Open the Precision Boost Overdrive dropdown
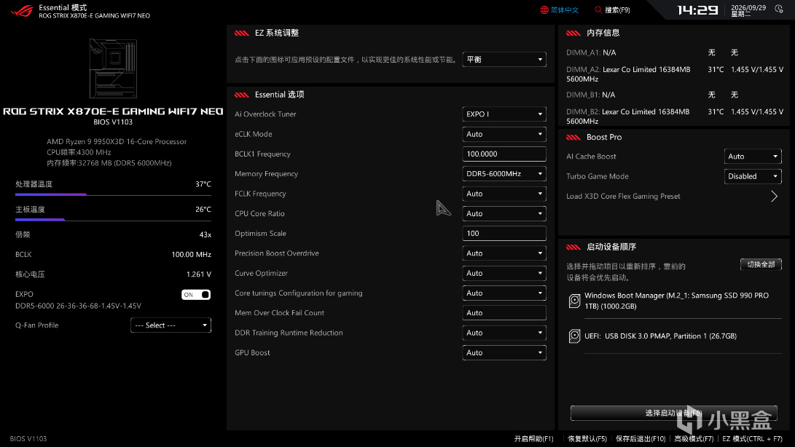 coord(504,253)
